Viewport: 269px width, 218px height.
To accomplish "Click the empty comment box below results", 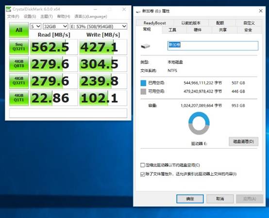I will pyautogui.click(x=68, y=113).
